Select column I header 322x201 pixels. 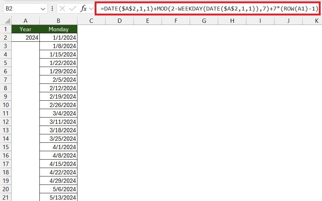(x=260, y=21)
